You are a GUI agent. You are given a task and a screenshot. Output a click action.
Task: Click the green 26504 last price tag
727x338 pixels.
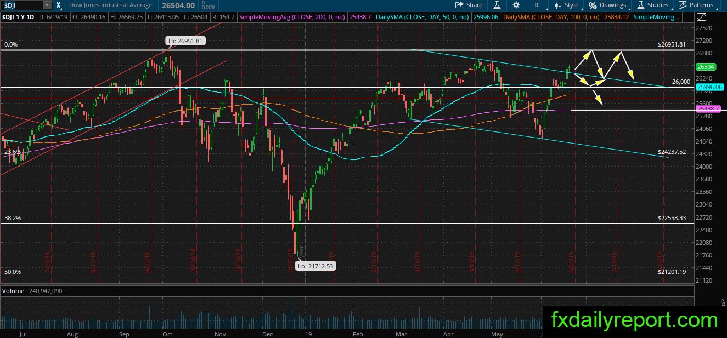coord(705,67)
